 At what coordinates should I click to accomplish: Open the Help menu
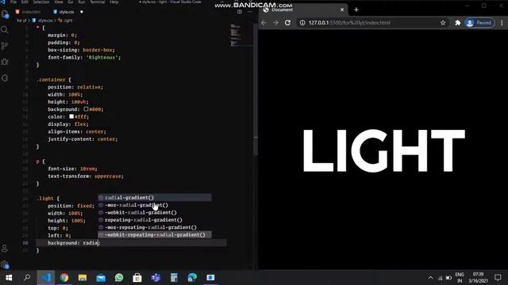coord(114,2)
